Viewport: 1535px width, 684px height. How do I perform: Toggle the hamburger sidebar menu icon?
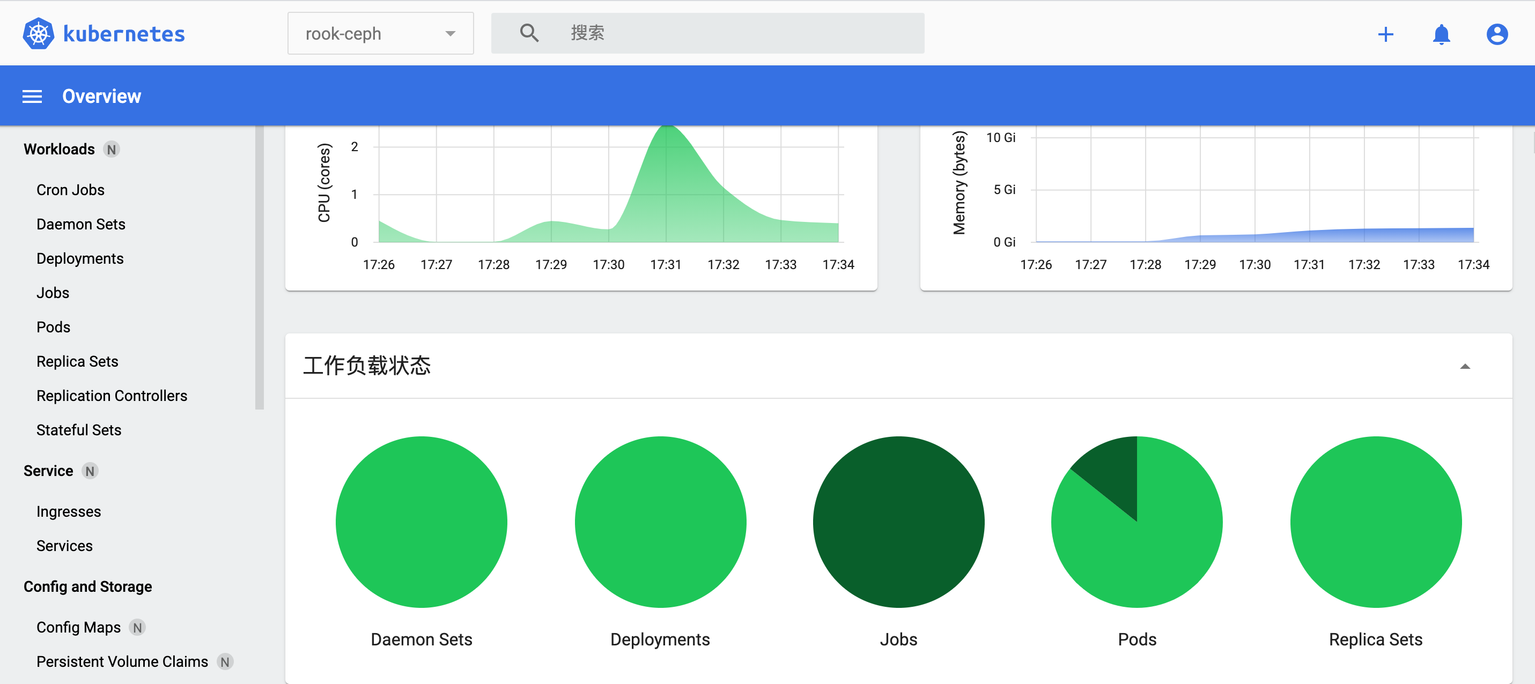pyautogui.click(x=32, y=96)
